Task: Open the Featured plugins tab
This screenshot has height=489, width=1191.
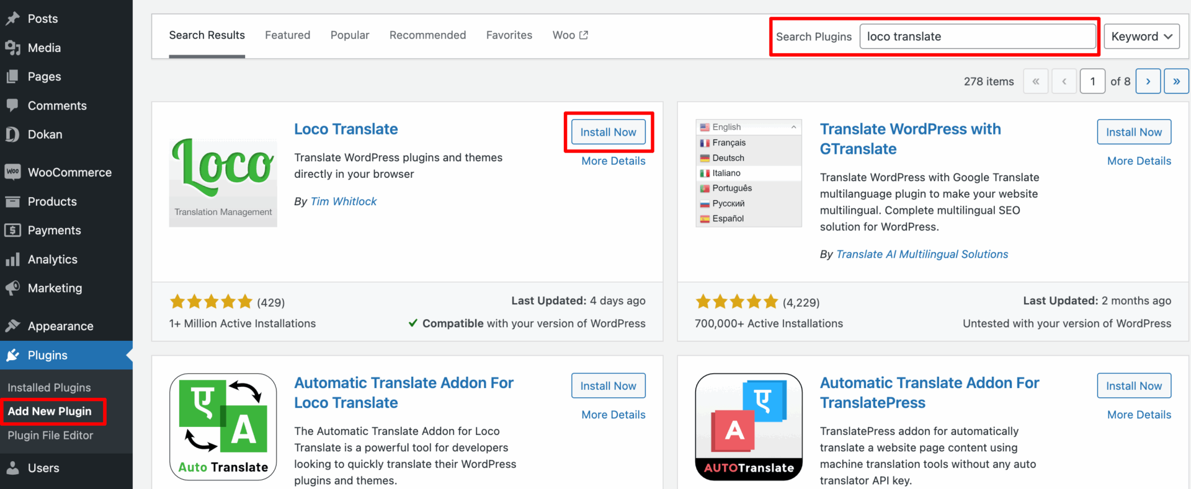Action: (288, 35)
